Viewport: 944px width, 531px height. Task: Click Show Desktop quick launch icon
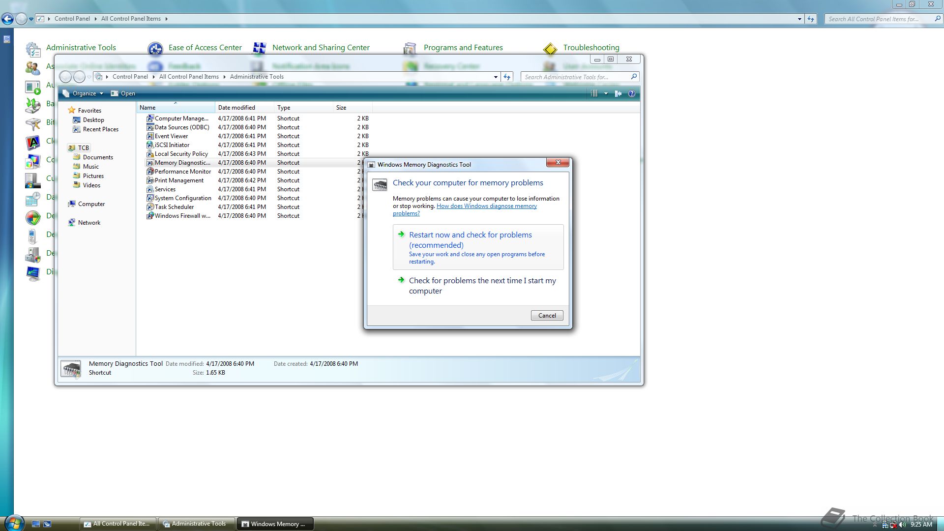click(x=35, y=524)
